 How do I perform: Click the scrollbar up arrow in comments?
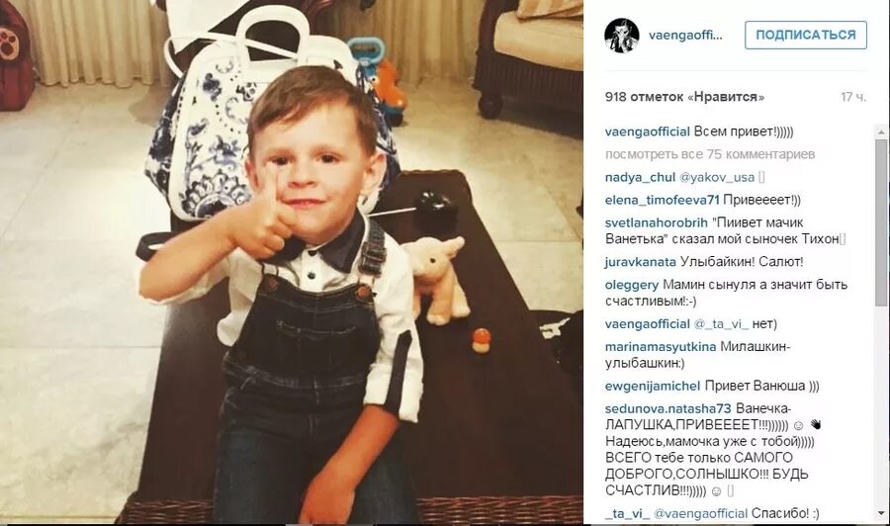click(x=881, y=132)
